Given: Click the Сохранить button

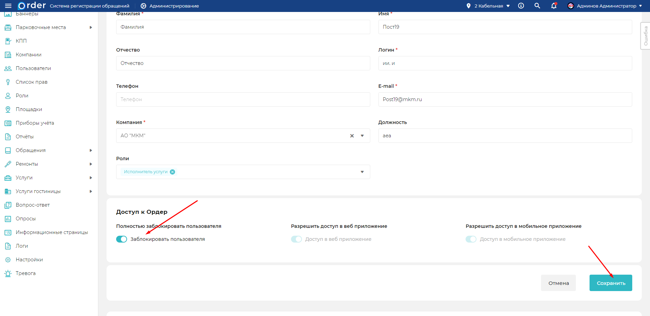Looking at the screenshot, I should pos(610,283).
